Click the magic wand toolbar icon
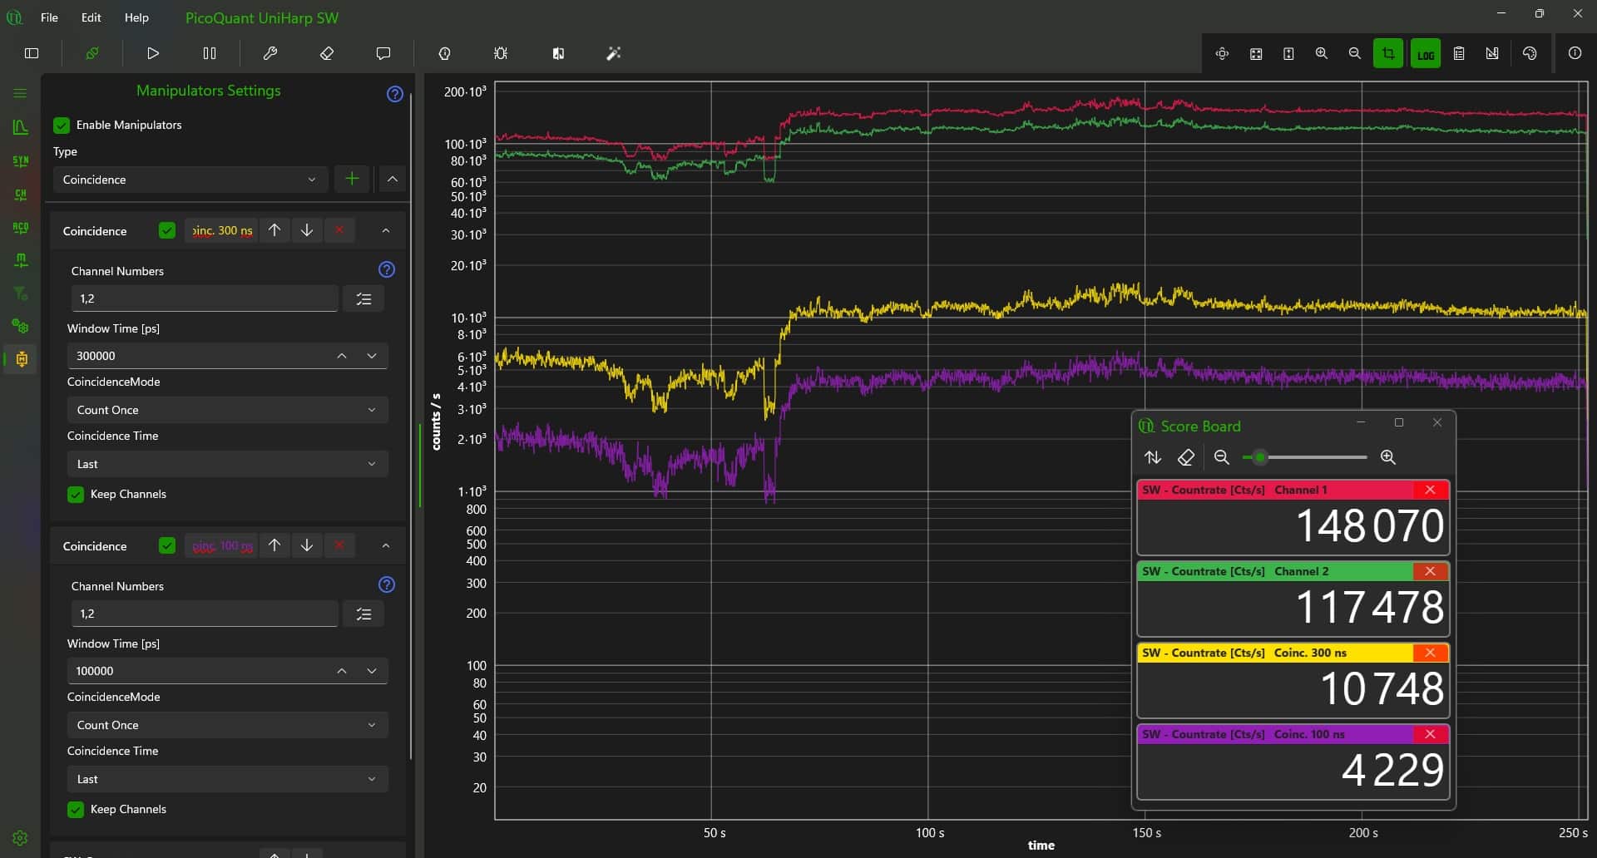Viewport: 1597px width, 858px height. [614, 52]
